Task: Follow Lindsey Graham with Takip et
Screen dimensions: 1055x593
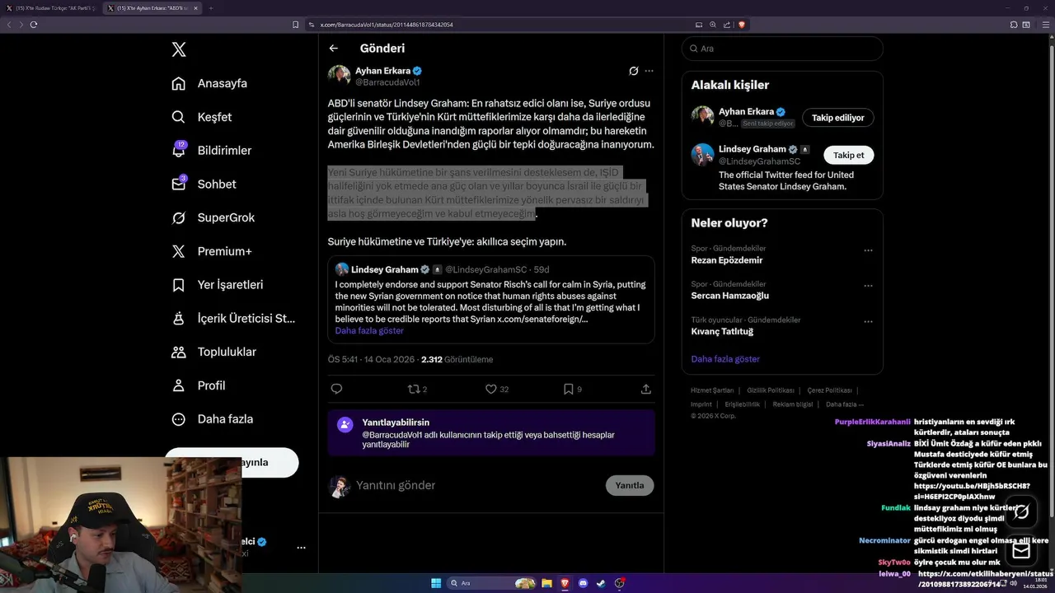Action: point(849,155)
